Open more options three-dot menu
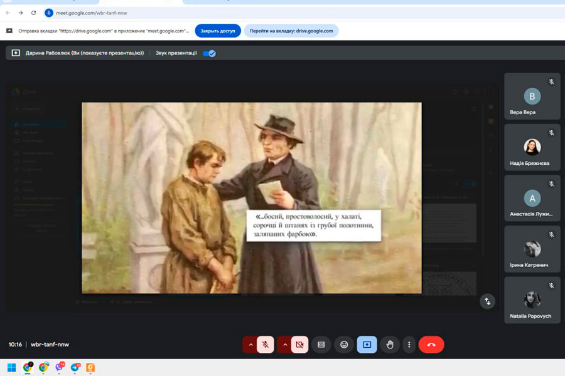Viewport: 565px width, 376px height. click(409, 345)
